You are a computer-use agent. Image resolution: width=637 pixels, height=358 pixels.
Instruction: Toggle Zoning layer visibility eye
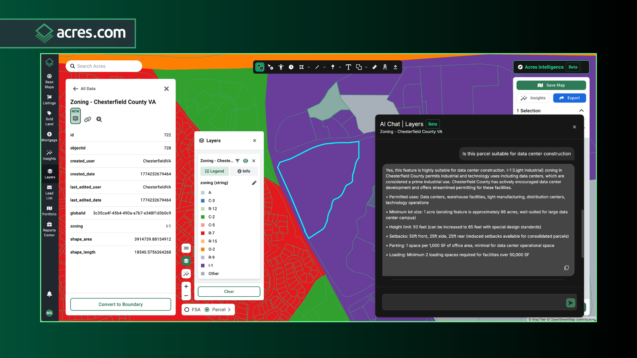pos(246,161)
